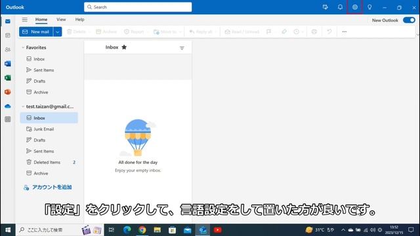Screen dimensions: 420x236
Task: Click the Report button in ribbon
Action: [134, 32]
